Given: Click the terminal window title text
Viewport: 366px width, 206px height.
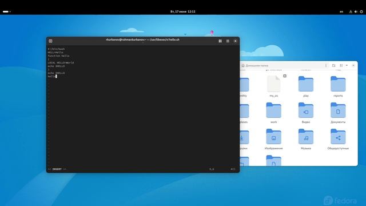Looking at the screenshot, I should 142,39.
